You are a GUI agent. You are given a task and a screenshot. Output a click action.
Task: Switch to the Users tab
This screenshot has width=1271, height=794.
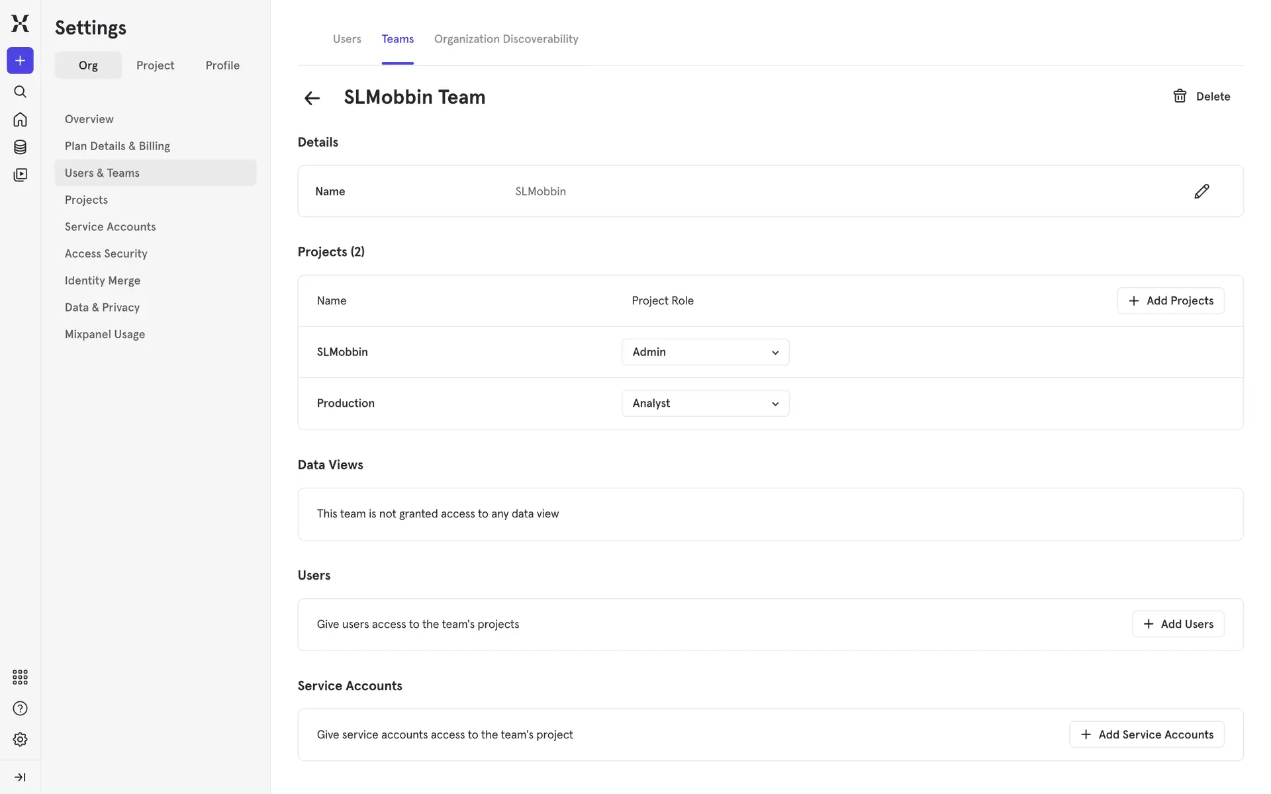(x=347, y=39)
